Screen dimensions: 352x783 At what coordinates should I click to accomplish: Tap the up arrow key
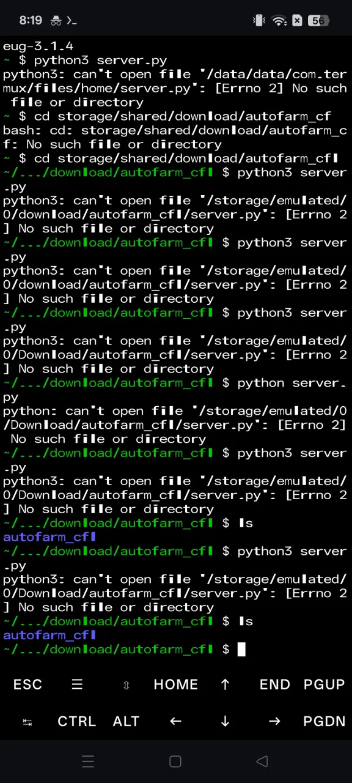[x=225, y=685]
